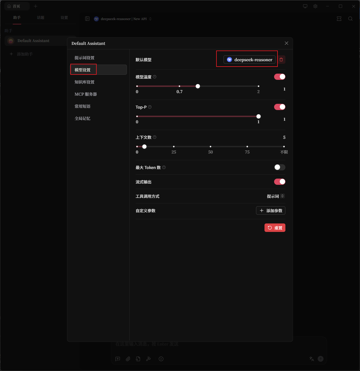Open the deepseek-reasoner default model selector
This screenshot has height=371, width=360.
(x=249, y=60)
